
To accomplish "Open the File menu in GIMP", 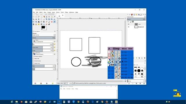I will coord(34,12).
